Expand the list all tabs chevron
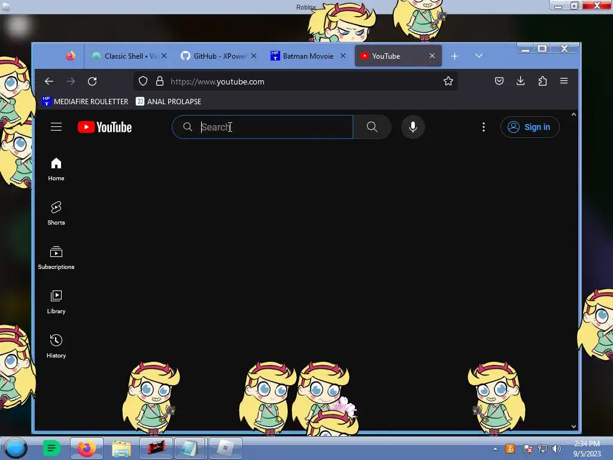 pyautogui.click(x=478, y=56)
